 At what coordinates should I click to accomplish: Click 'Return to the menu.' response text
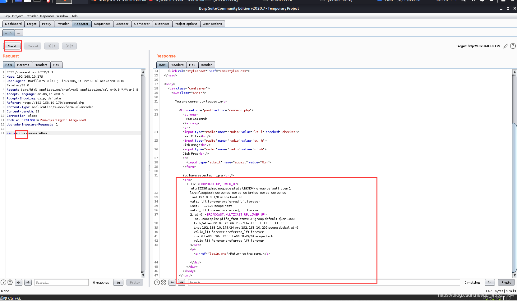tap(246, 253)
